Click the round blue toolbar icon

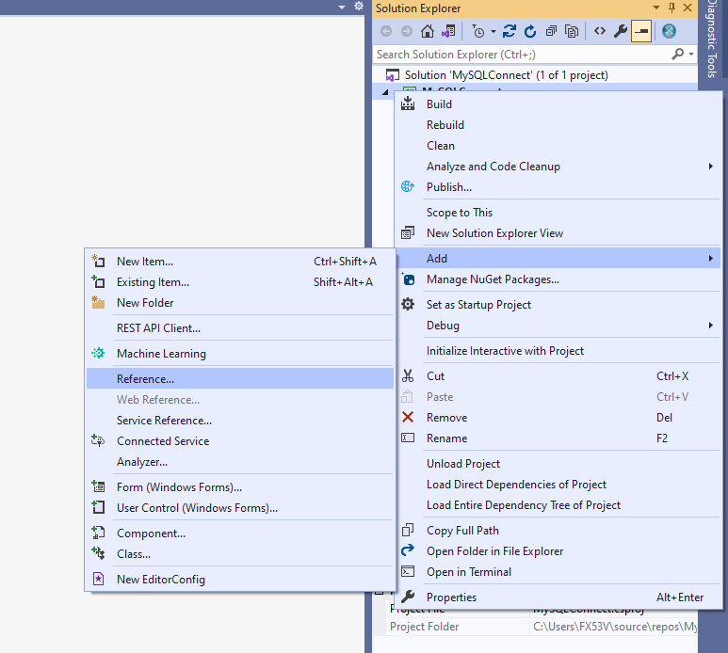[x=669, y=31]
